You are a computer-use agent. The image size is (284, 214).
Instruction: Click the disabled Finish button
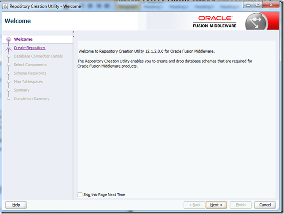click(241, 205)
